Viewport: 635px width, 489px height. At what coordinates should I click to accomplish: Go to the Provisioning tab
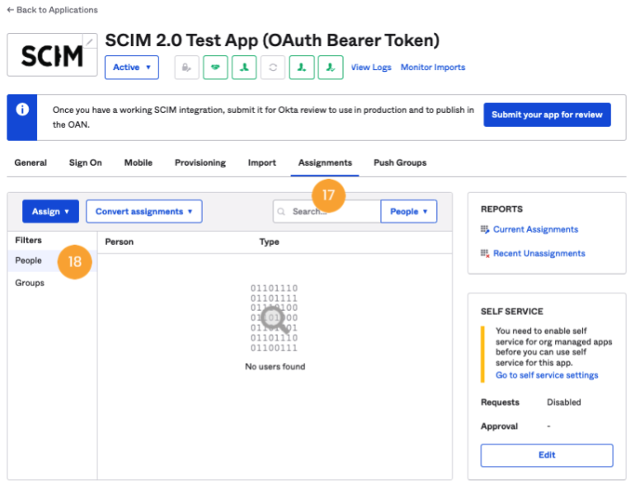point(200,162)
